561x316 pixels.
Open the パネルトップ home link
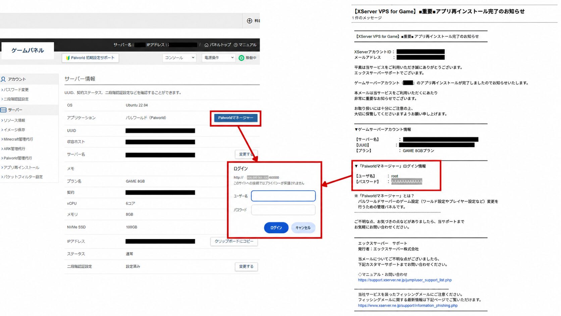point(218,45)
